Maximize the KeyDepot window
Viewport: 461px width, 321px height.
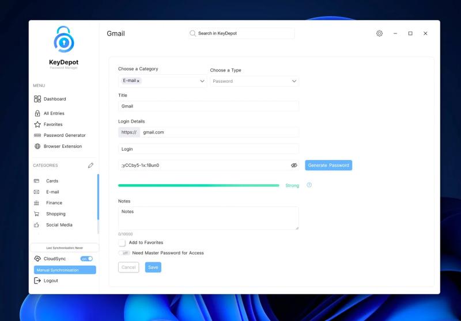pos(410,33)
